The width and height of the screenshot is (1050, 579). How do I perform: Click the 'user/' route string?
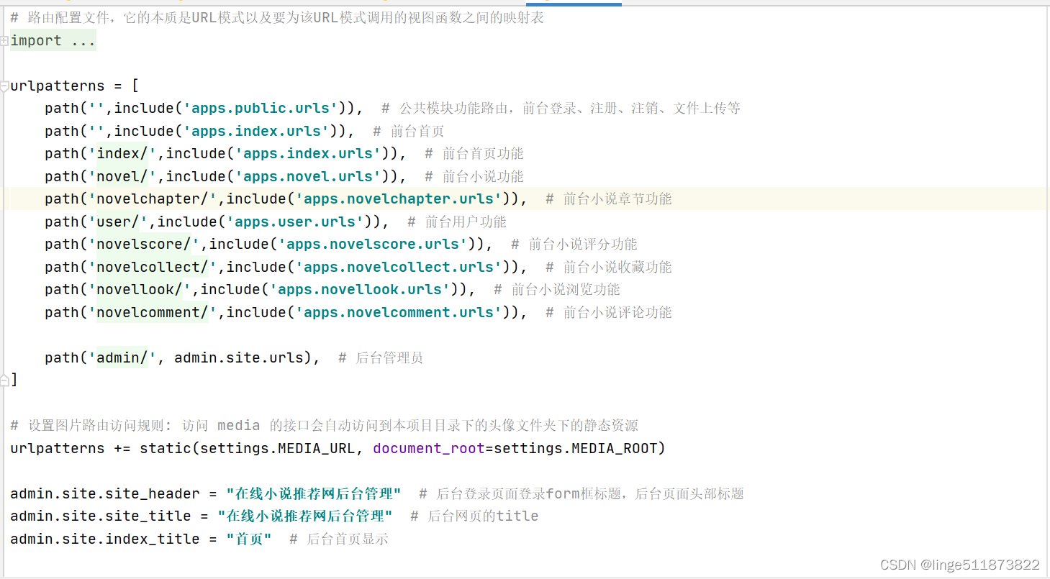pyautogui.click(x=118, y=222)
